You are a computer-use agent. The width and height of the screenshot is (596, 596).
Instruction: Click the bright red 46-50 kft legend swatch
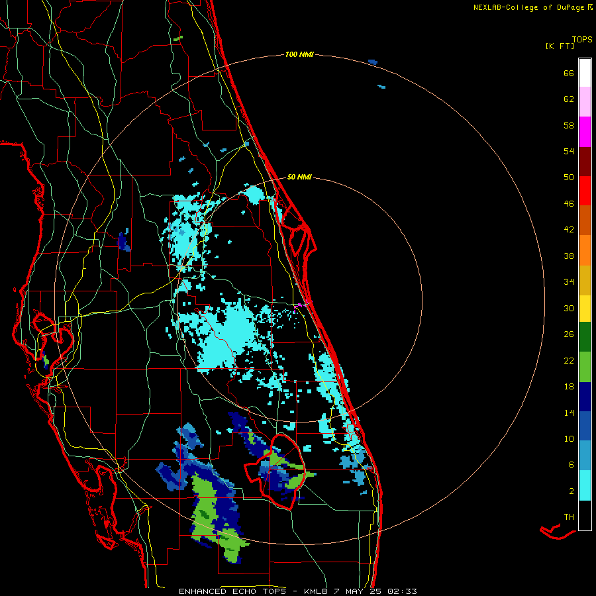[585, 191]
